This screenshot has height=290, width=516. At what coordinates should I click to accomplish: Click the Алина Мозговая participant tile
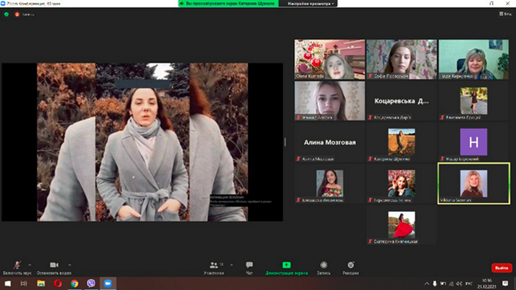pyautogui.click(x=330, y=142)
